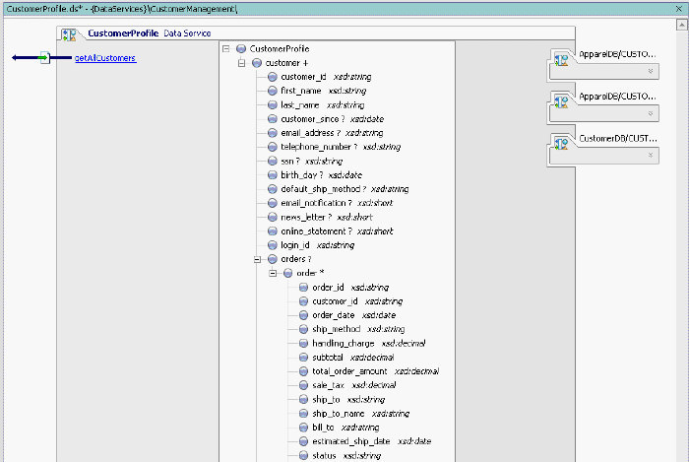Collapse the customer + element node

(241, 63)
